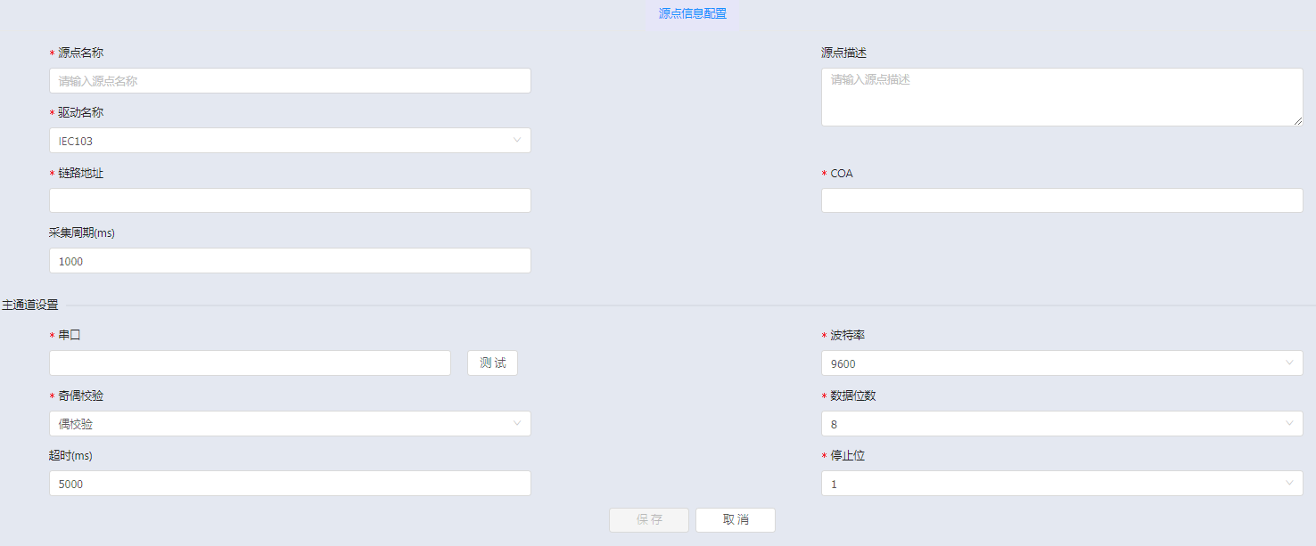Focus the COA input field
The width and height of the screenshot is (1316, 546).
1062,200
